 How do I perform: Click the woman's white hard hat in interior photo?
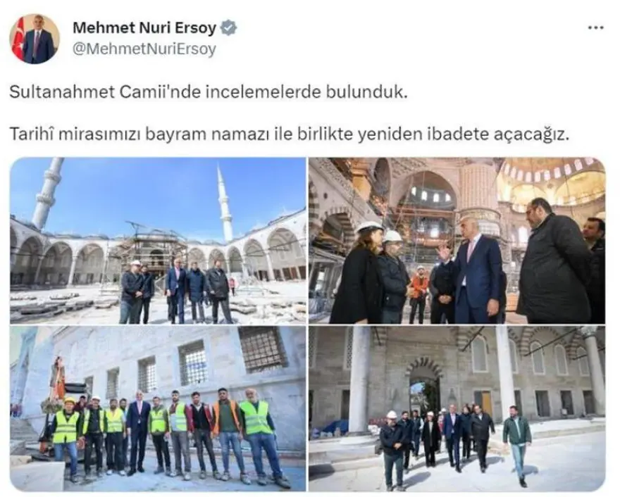point(370,227)
